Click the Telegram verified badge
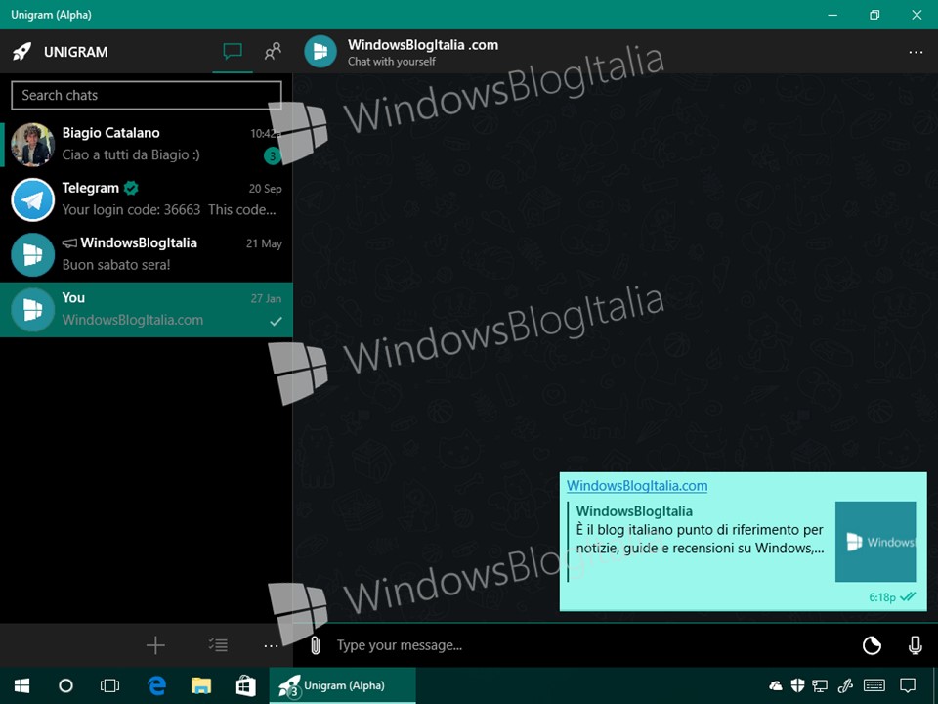This screenshot has width=938, height=704. (x=131, y=188)
